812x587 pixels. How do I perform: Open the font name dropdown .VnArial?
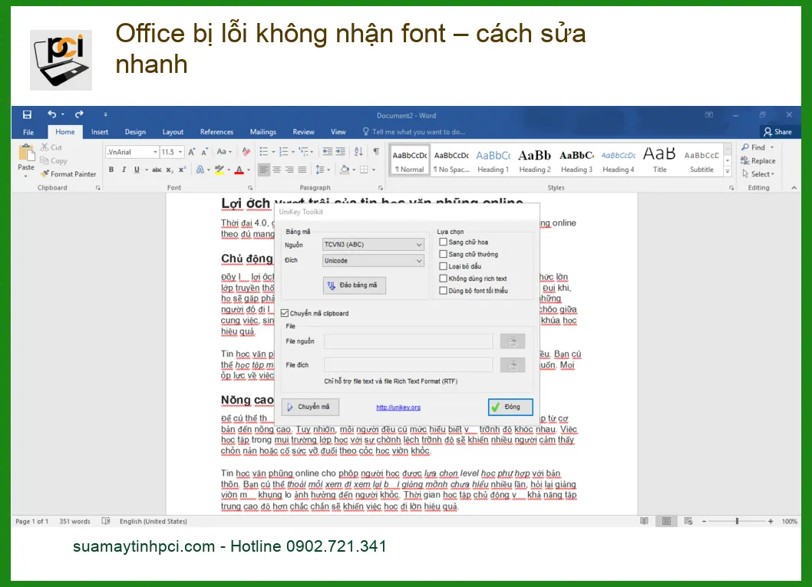pyautogui.click(x=155, y=152)
